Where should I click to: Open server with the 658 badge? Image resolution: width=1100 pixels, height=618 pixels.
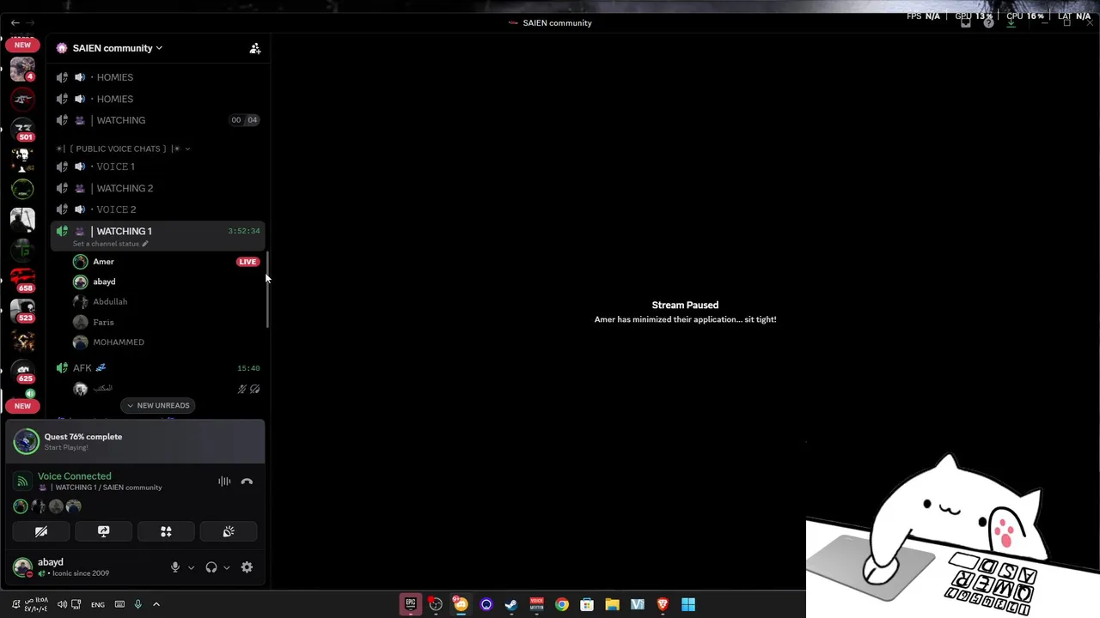[22, 280]
